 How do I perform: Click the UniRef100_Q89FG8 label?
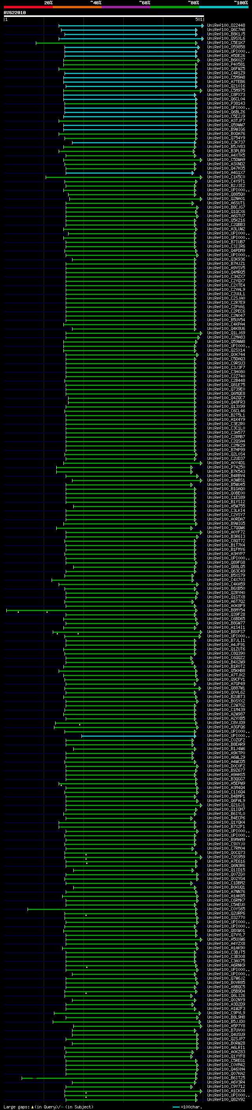(226, 562)
